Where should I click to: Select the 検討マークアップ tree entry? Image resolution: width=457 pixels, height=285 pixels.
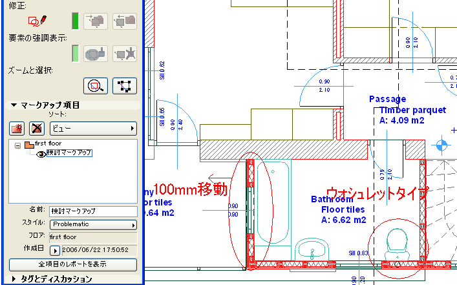[x=69, y=153]
